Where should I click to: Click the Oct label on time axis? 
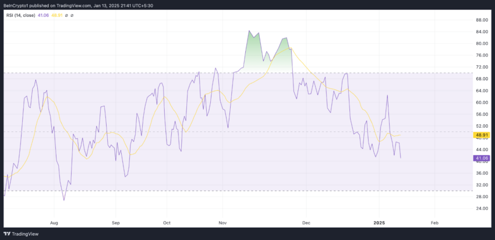tap(167, 223)
